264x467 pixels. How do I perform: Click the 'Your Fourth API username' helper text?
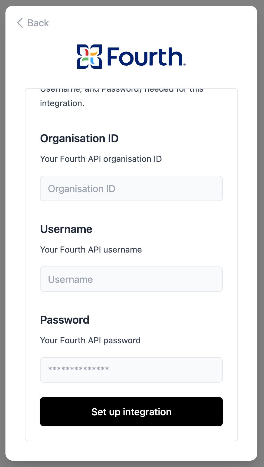click(x=91, y=250)
